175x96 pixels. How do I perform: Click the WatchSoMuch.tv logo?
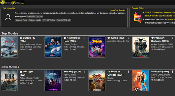(x=12, y=2)
